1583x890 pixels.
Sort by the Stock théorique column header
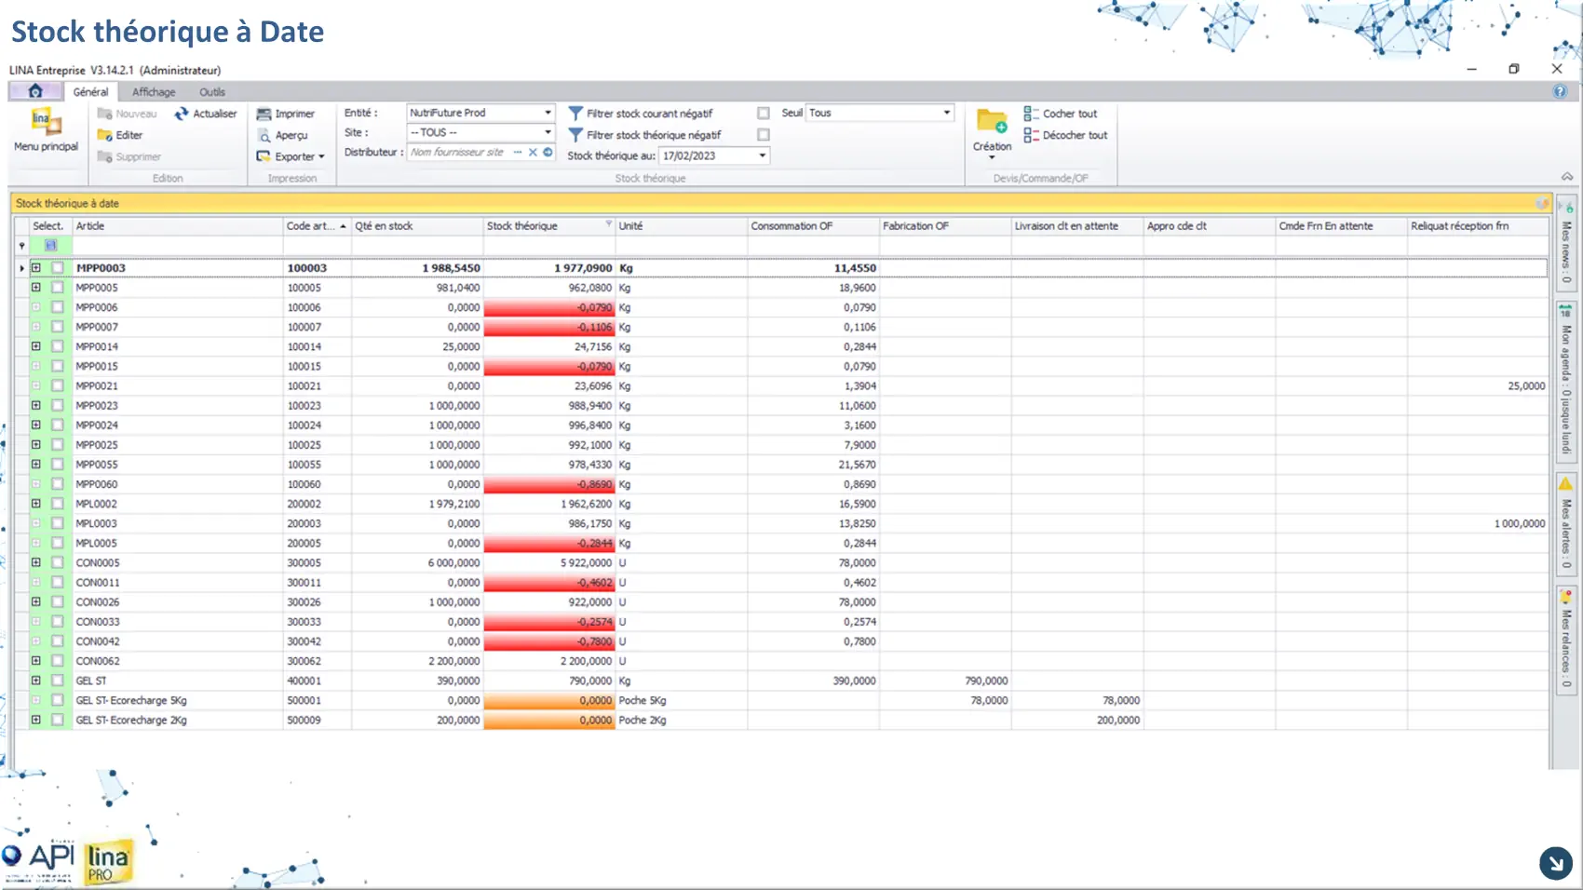[540, 226]
